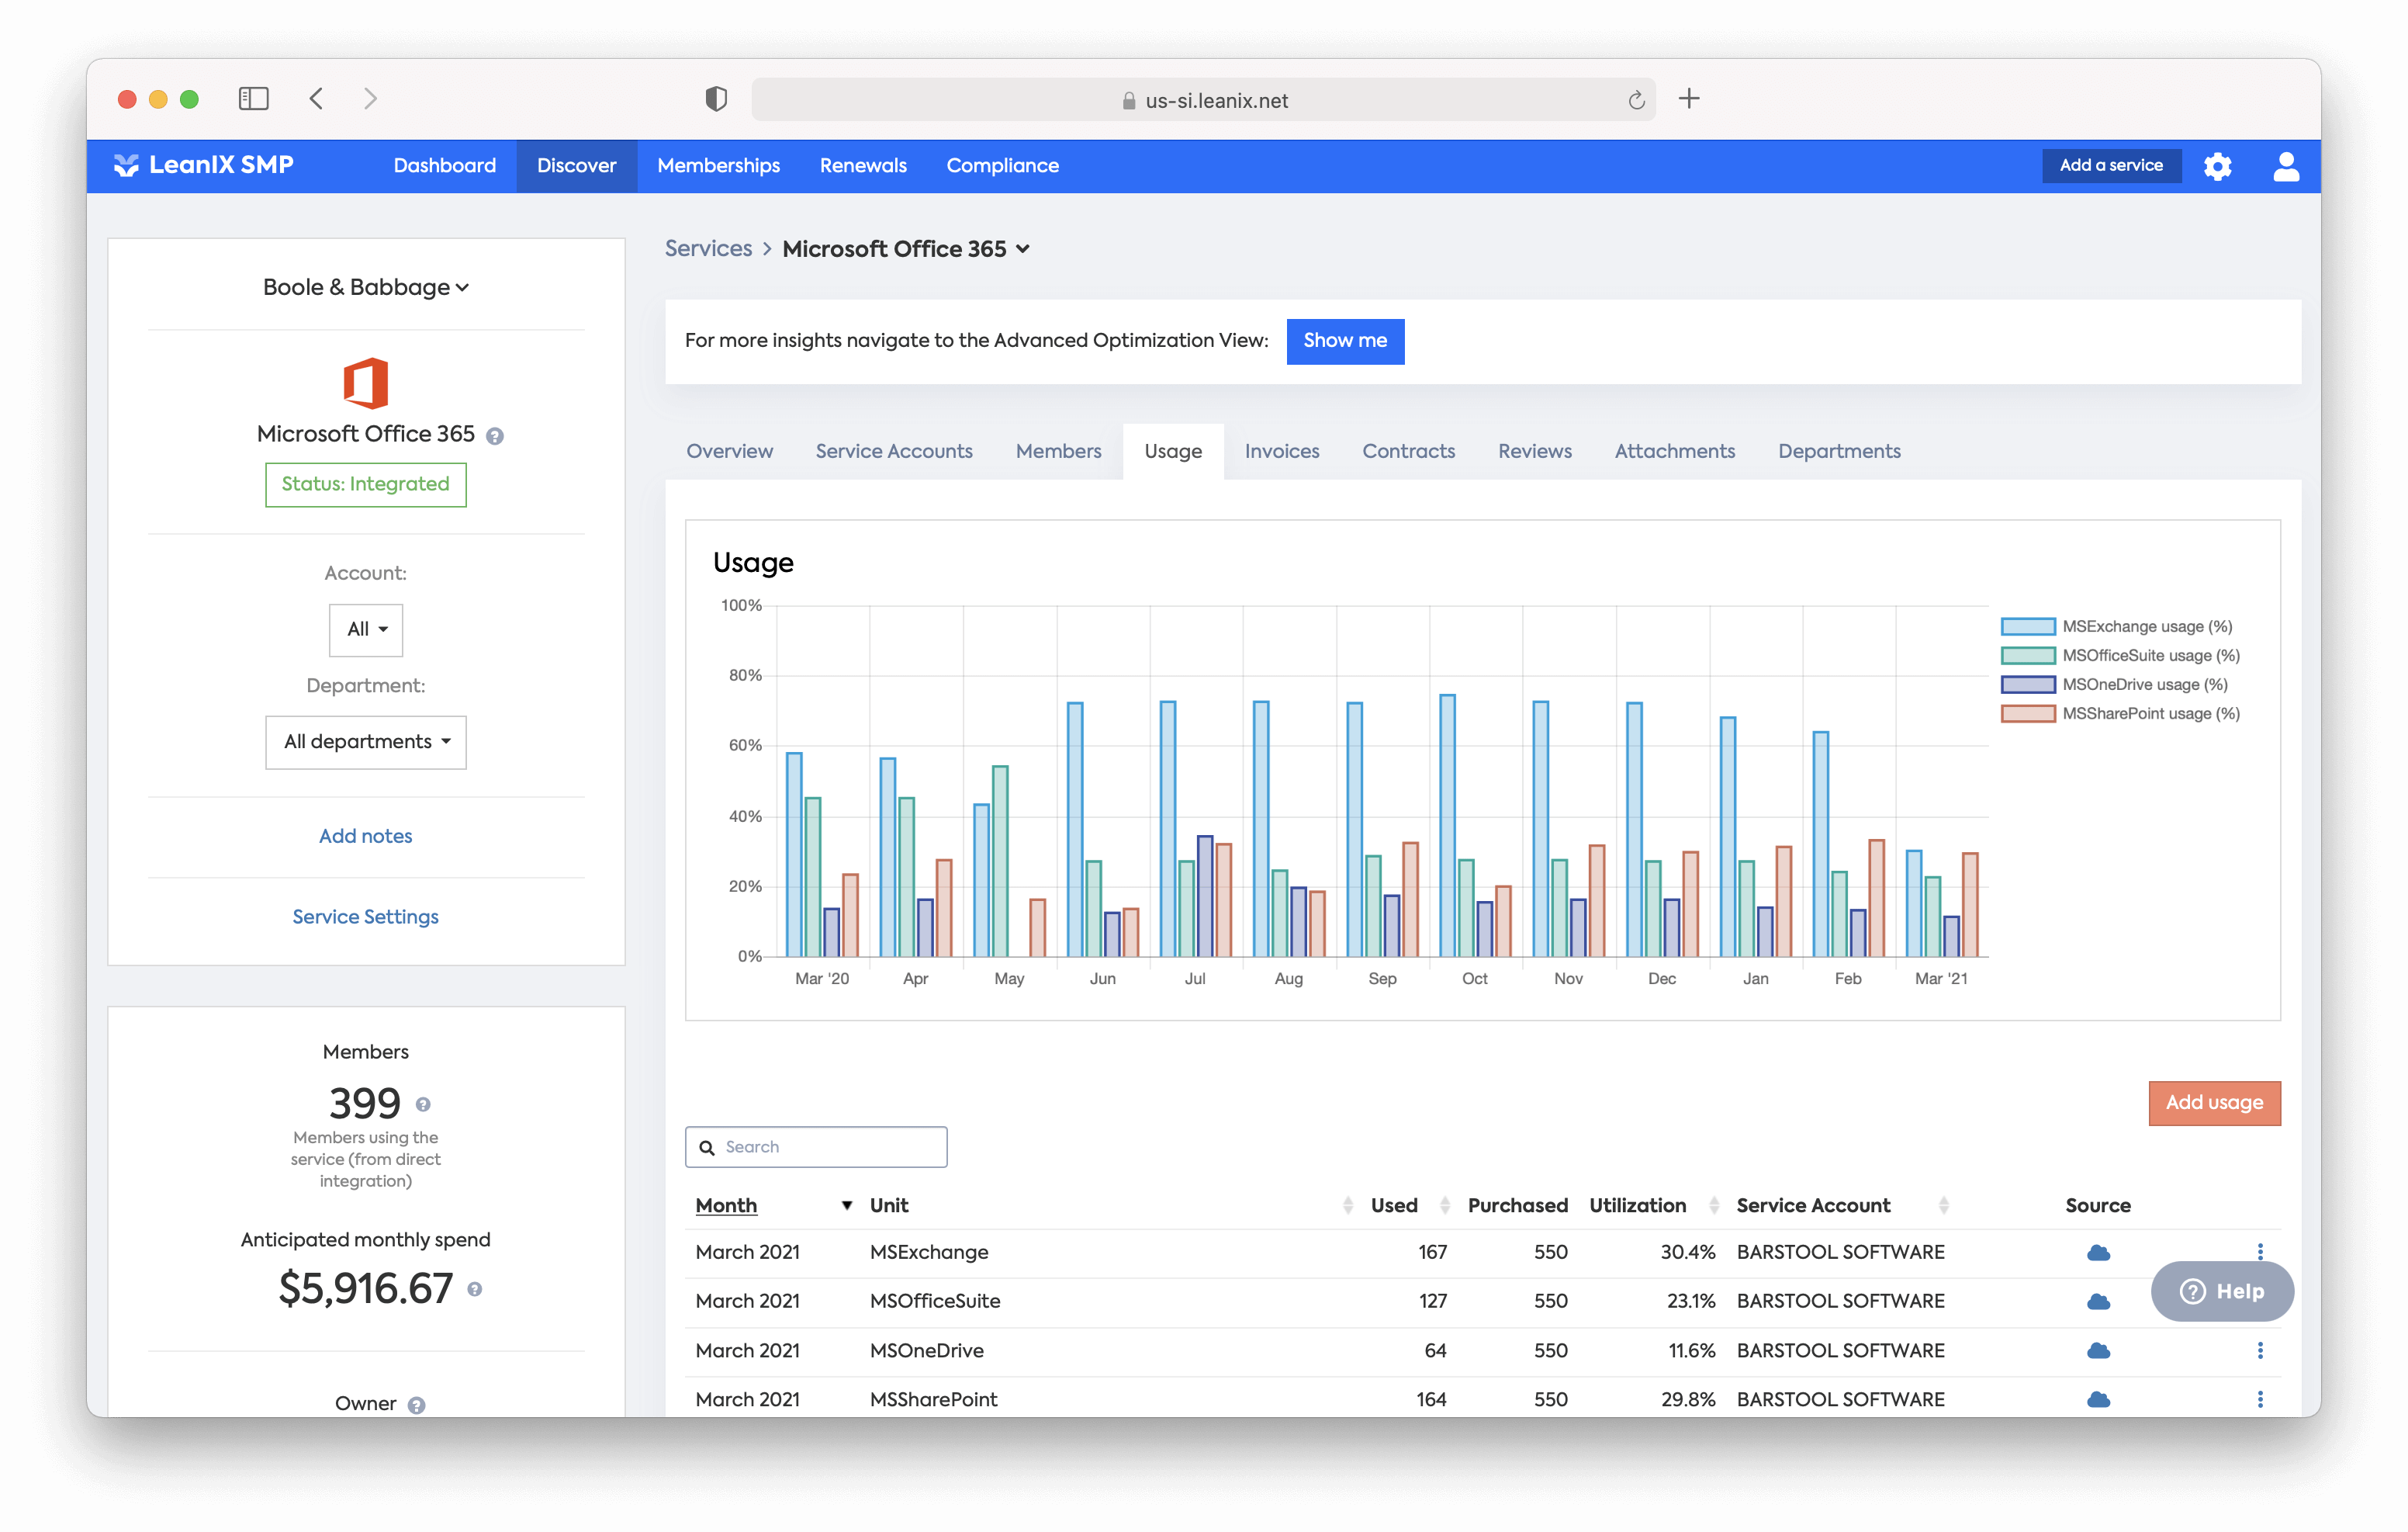Click the privacy shield icon

click(x=716, y=98)
